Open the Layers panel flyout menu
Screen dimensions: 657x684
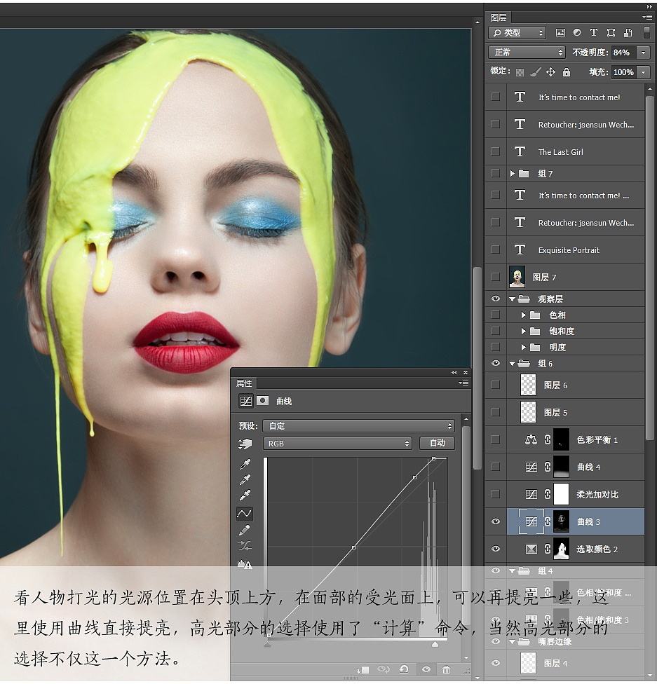tap(647, 17)
